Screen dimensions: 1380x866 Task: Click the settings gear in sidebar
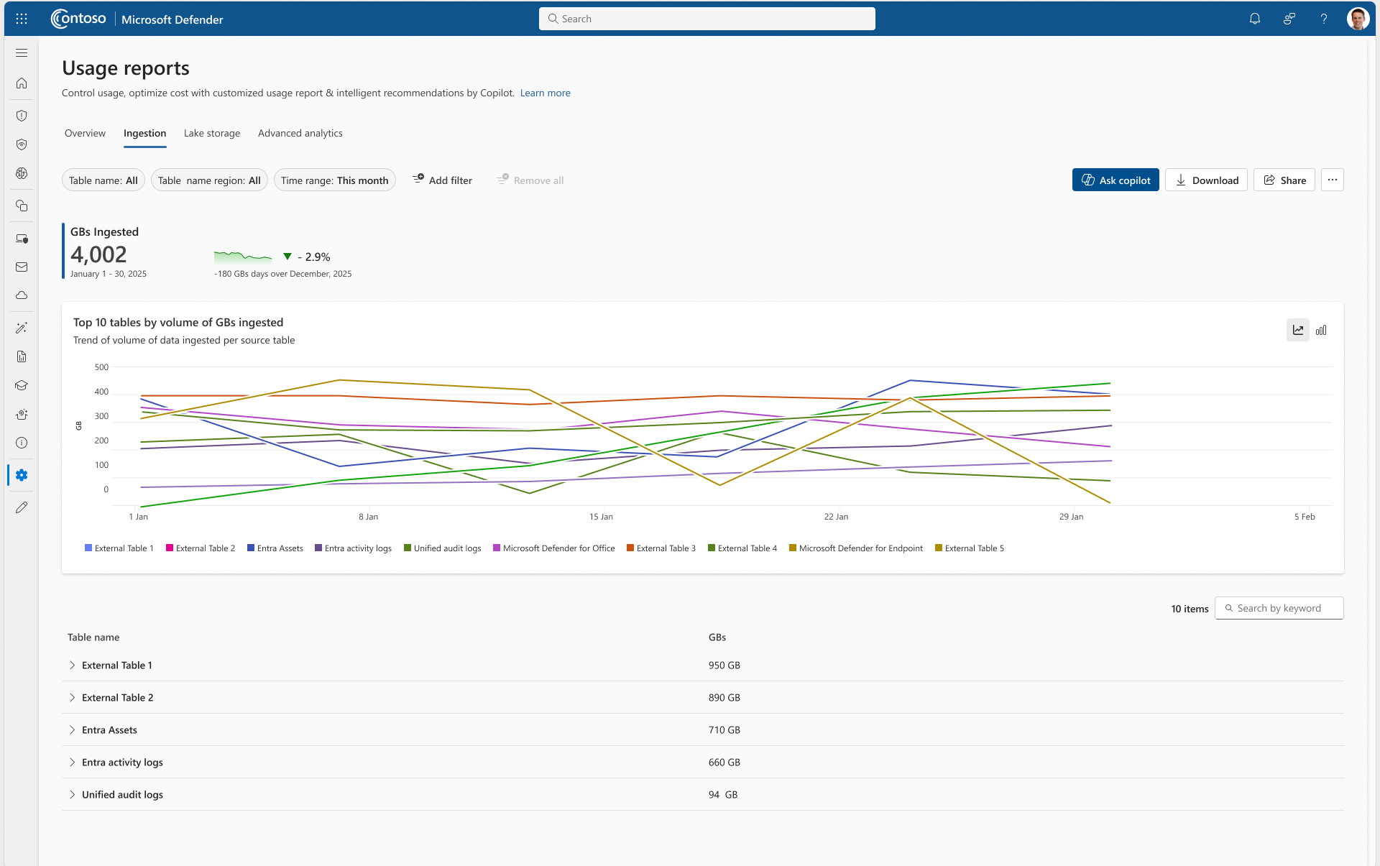22,475
